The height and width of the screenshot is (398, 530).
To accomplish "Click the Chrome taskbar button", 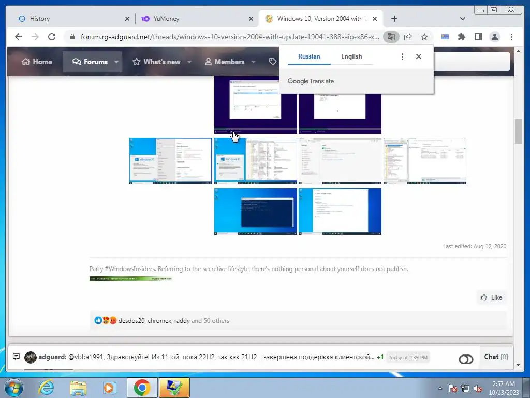I will click(x=142, y=388).
